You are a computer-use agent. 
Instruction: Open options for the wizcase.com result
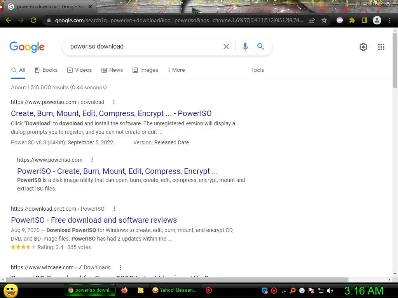tap(120, 267)
